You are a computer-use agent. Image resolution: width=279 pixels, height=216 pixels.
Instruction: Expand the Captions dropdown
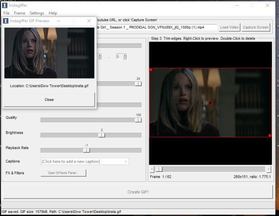(126, 162)
